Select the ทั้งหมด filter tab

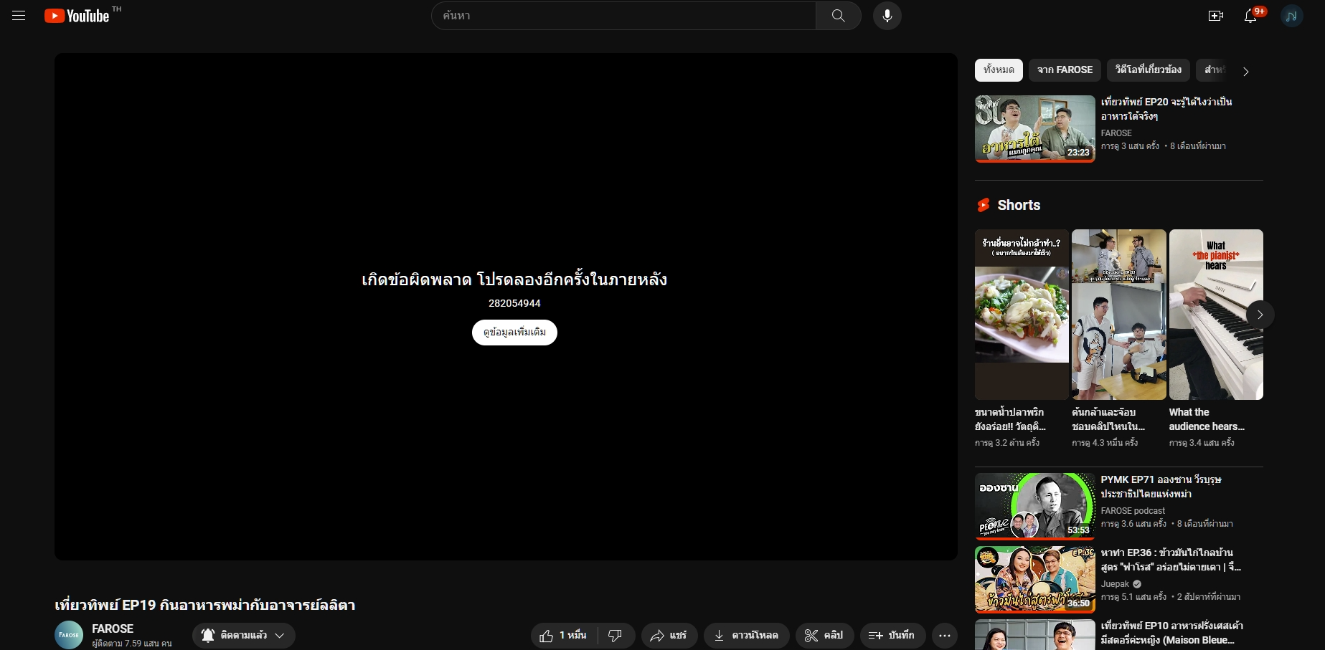coord(999,70)
